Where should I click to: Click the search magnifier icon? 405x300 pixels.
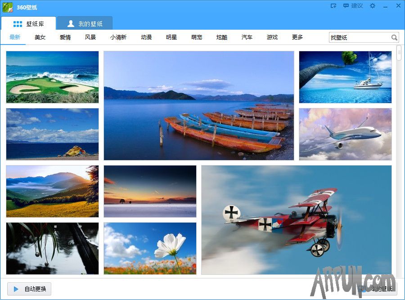(x=394, y=37)
